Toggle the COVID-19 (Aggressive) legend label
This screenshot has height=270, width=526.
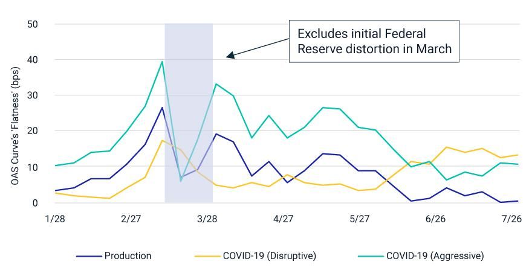pyautogui.click(x=435, y=256)
